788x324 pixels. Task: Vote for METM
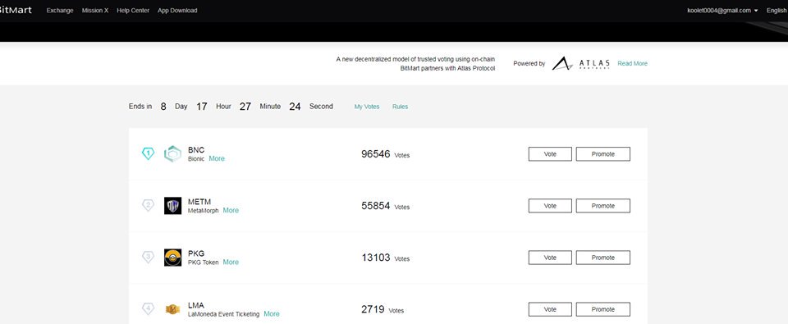pos(550,206)
